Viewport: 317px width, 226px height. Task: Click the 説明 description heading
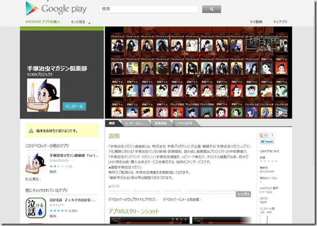tap(114, 136)
